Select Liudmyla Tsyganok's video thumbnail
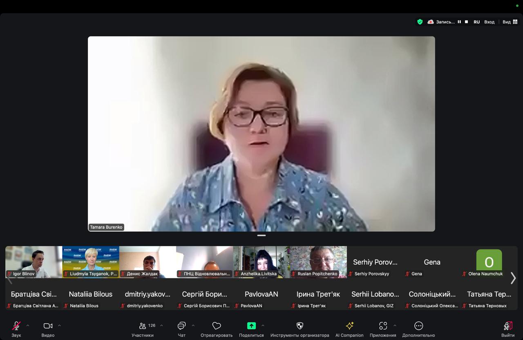The image size is (523, 340). coord(91,262)
